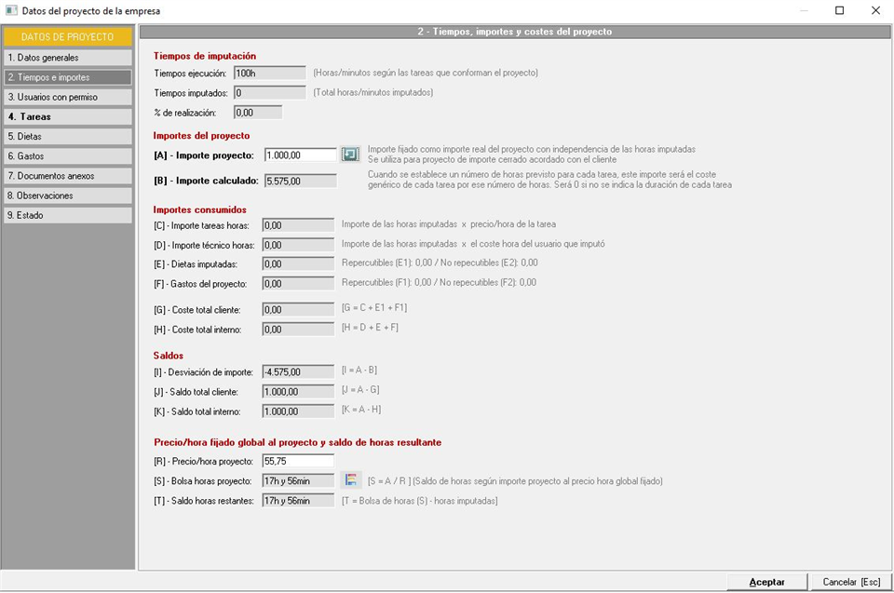Click the 'Tiempos de imputación' heading
The height and width of the screenshot is (593, 894).
pos(205,56)
